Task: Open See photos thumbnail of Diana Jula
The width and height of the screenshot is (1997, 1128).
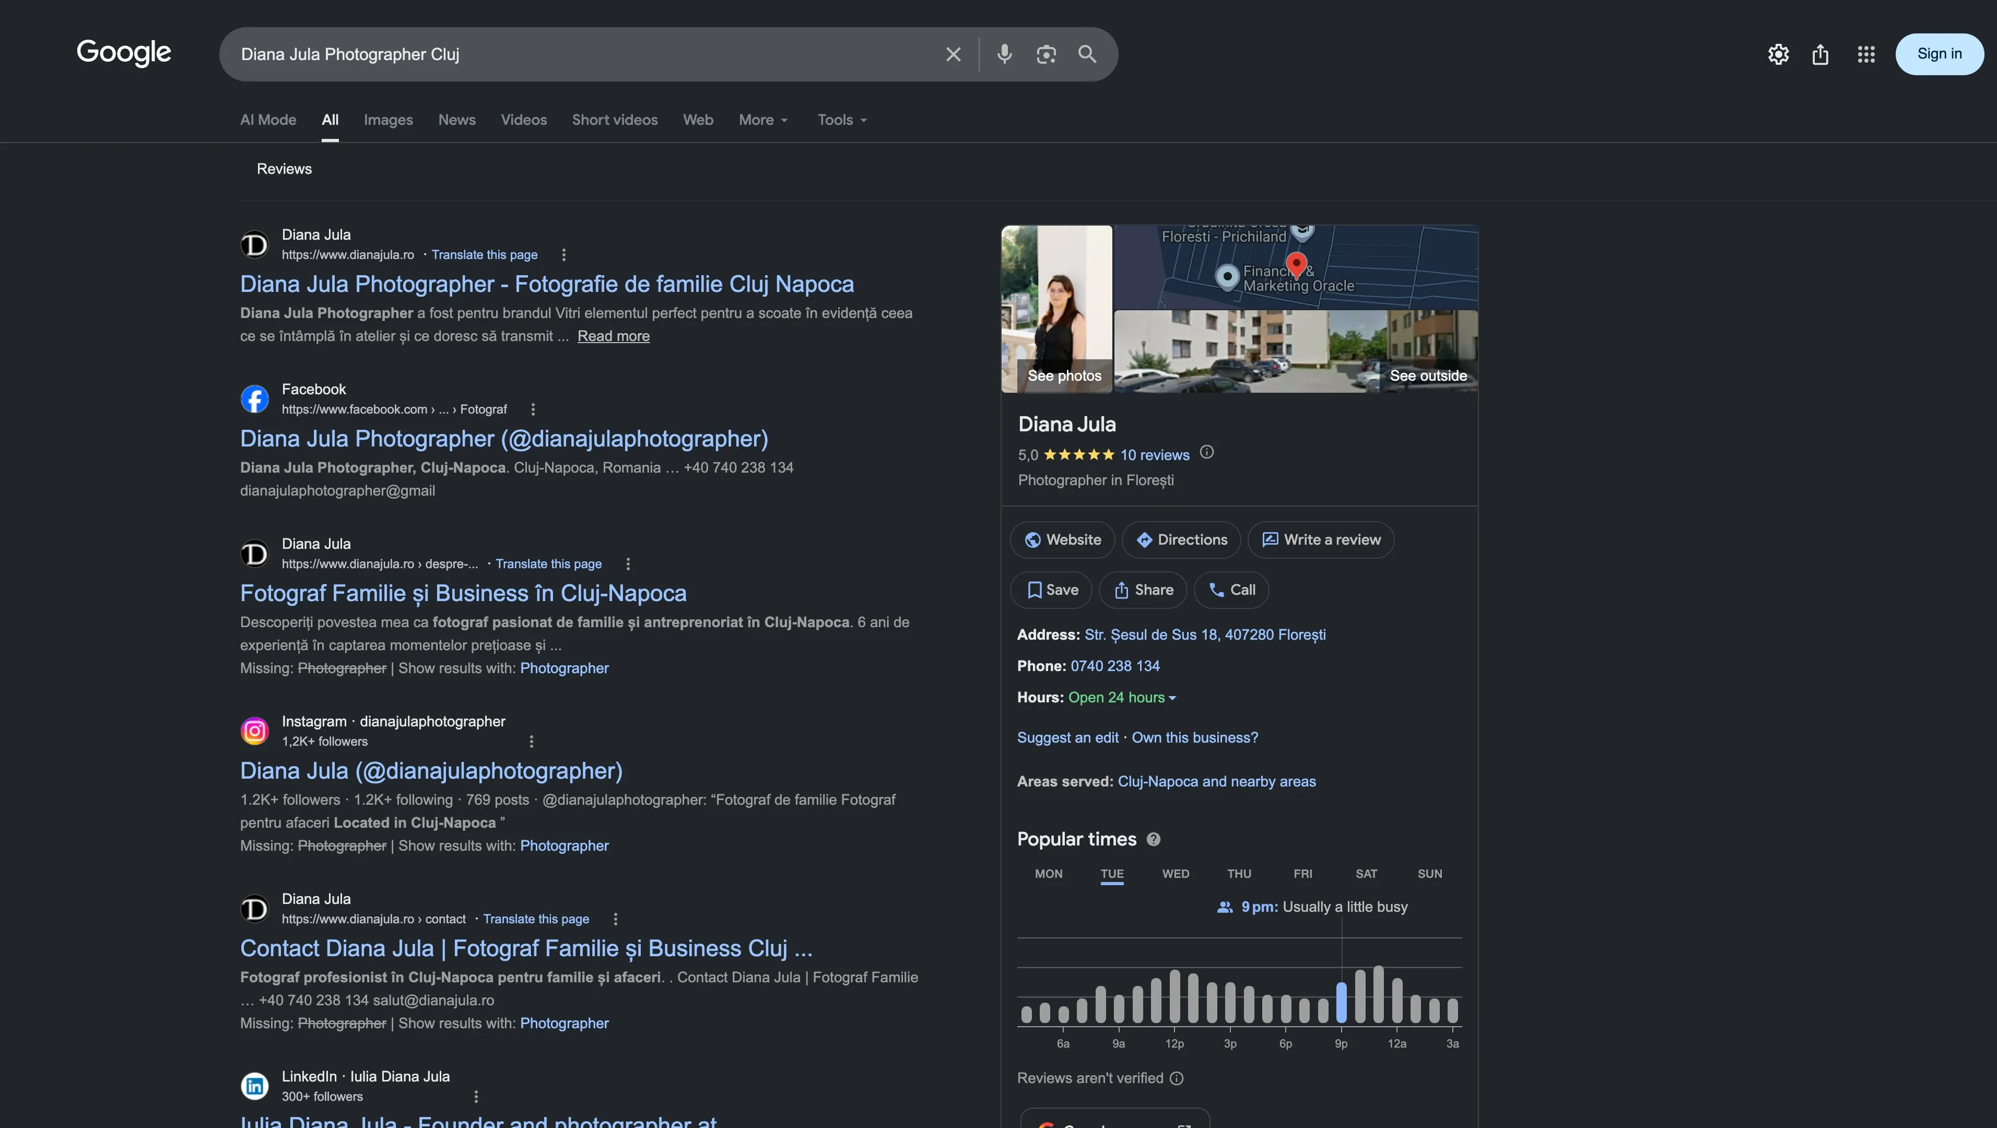Action: click(x=1056, y=309)
